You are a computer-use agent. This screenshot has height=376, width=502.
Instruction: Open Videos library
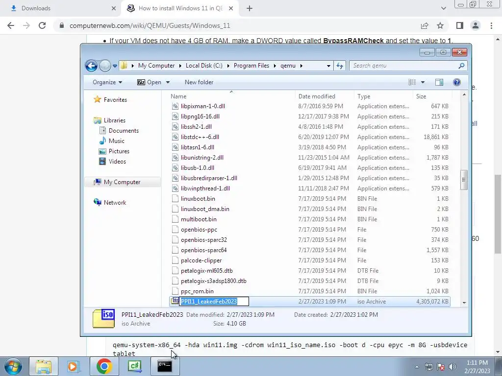pos(117,161)
